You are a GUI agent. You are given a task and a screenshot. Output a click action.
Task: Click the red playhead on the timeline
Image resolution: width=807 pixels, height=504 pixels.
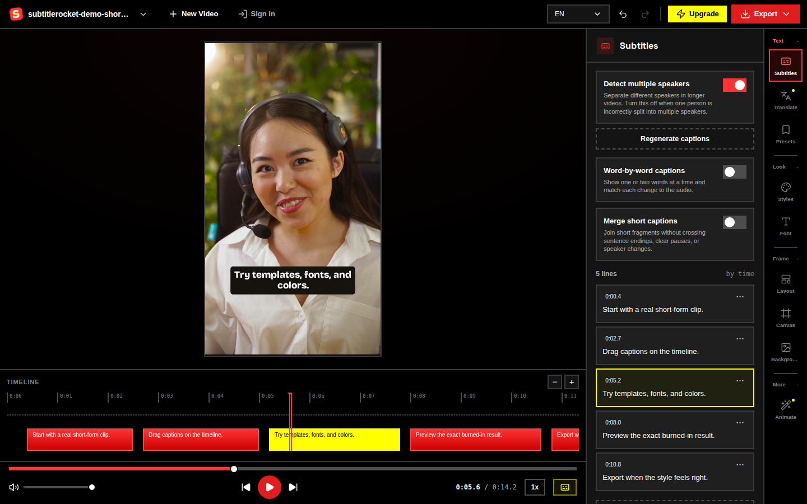pyautogui.click(x=290, y=422)
